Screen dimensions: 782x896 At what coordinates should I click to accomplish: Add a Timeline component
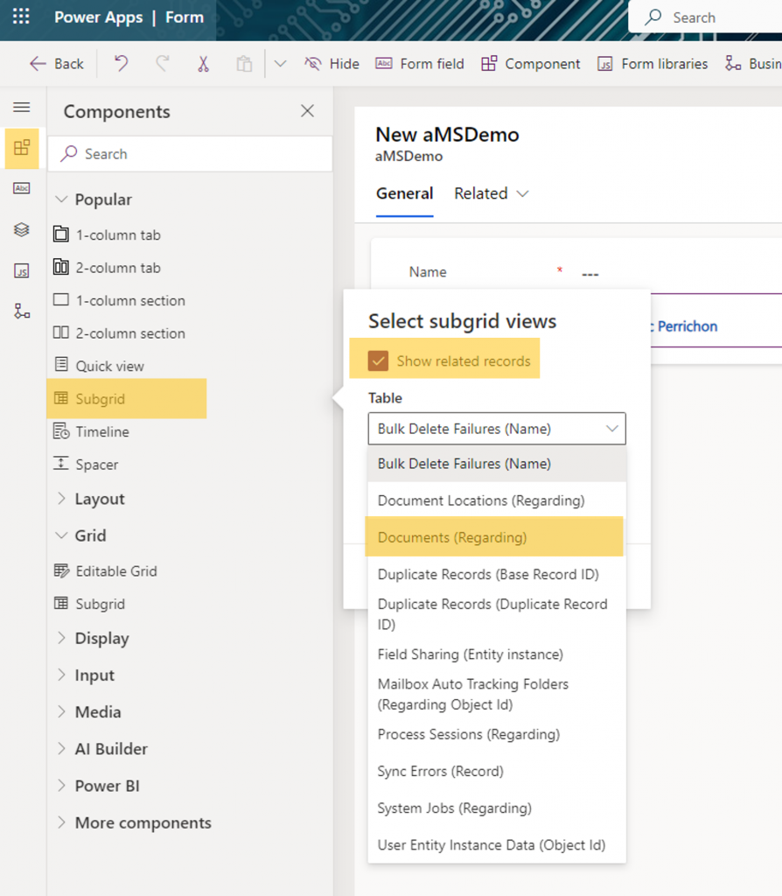(x=91, y=431)
